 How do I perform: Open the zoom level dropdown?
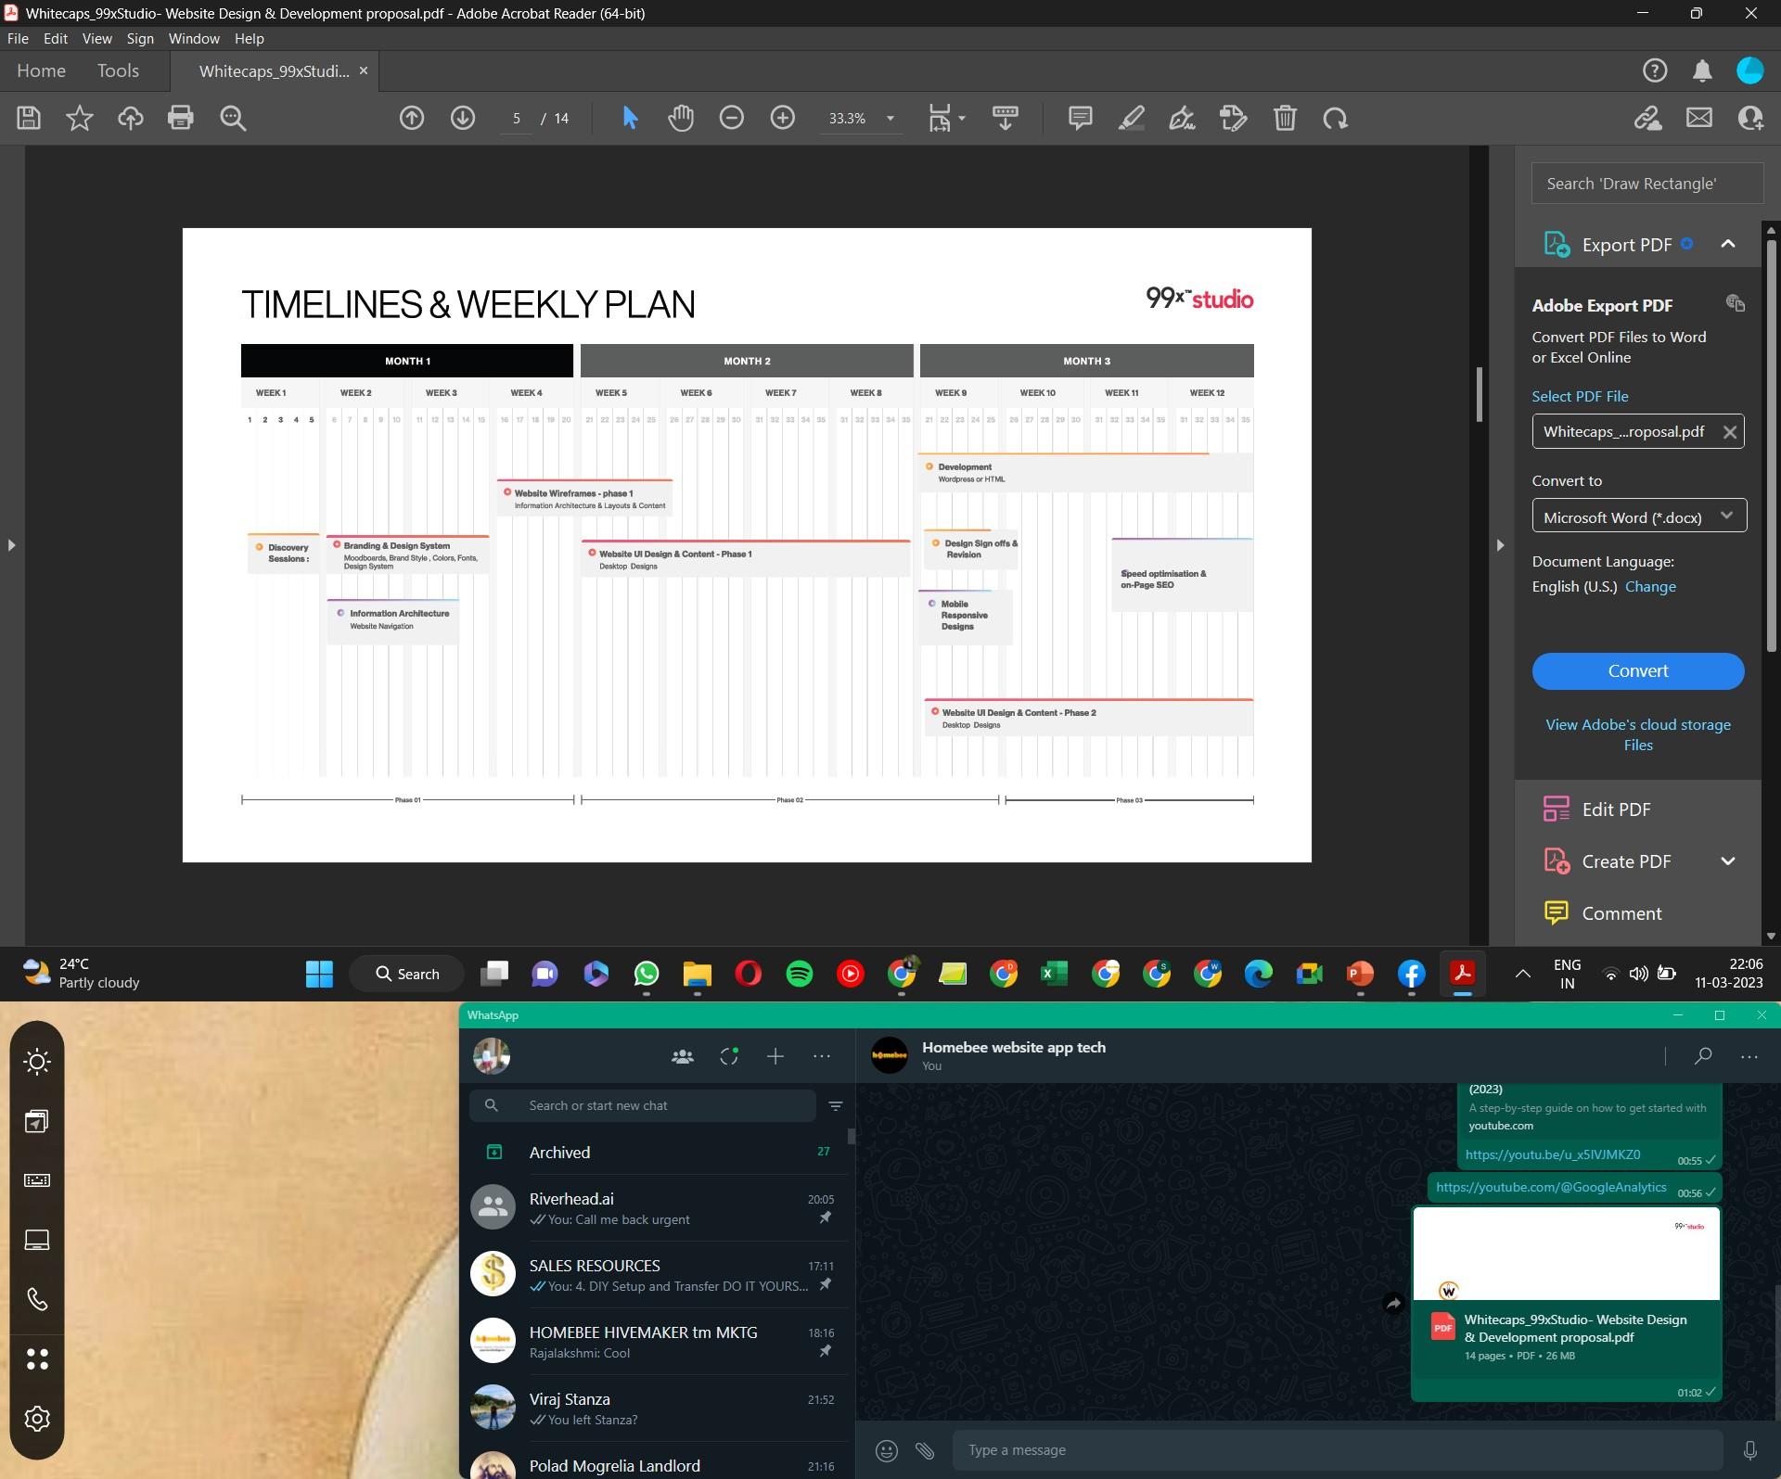[890, 118]
